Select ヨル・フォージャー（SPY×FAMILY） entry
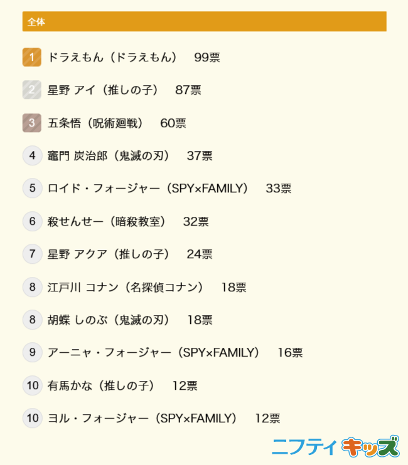Screen dimensions: 408x465 142,419
